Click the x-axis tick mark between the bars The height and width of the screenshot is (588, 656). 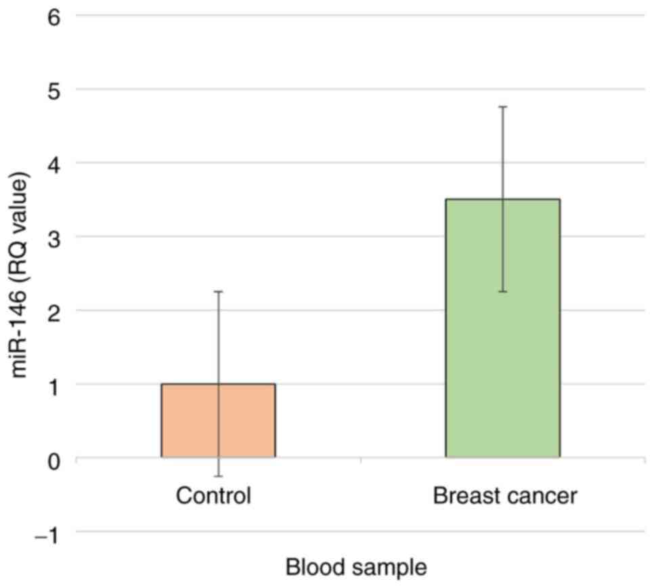360,461
